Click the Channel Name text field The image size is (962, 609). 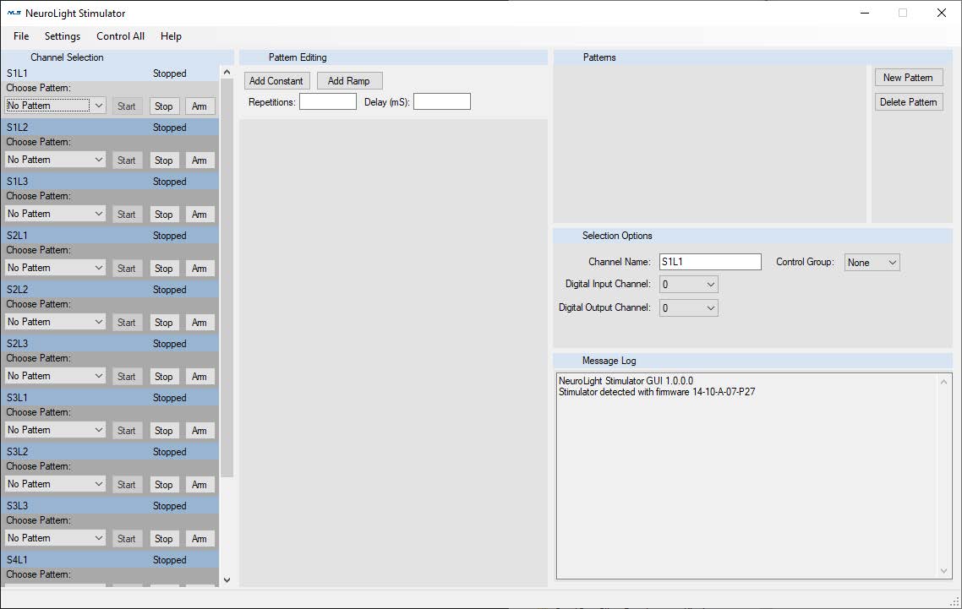(x=710, y=262)
